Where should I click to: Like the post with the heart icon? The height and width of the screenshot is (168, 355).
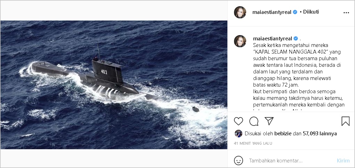239,121
